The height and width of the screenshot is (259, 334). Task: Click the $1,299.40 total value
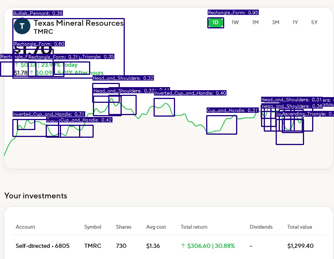click(x=300, y=246)
